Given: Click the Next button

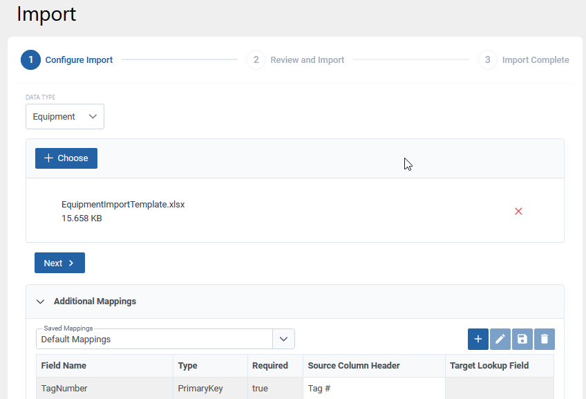Looking at the screenshot, I should 59,263.
